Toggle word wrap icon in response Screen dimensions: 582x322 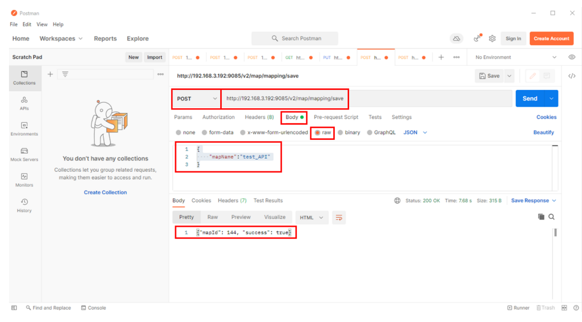click(339, 218)
